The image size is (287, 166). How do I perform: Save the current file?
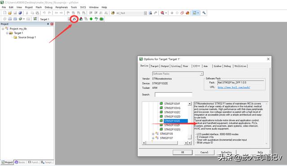(x=15, y=13)
